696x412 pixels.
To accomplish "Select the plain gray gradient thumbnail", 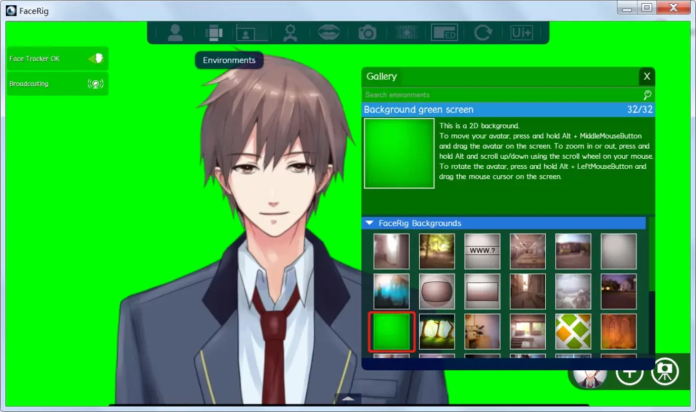I will pyautogui.click(x=618, y=252).
